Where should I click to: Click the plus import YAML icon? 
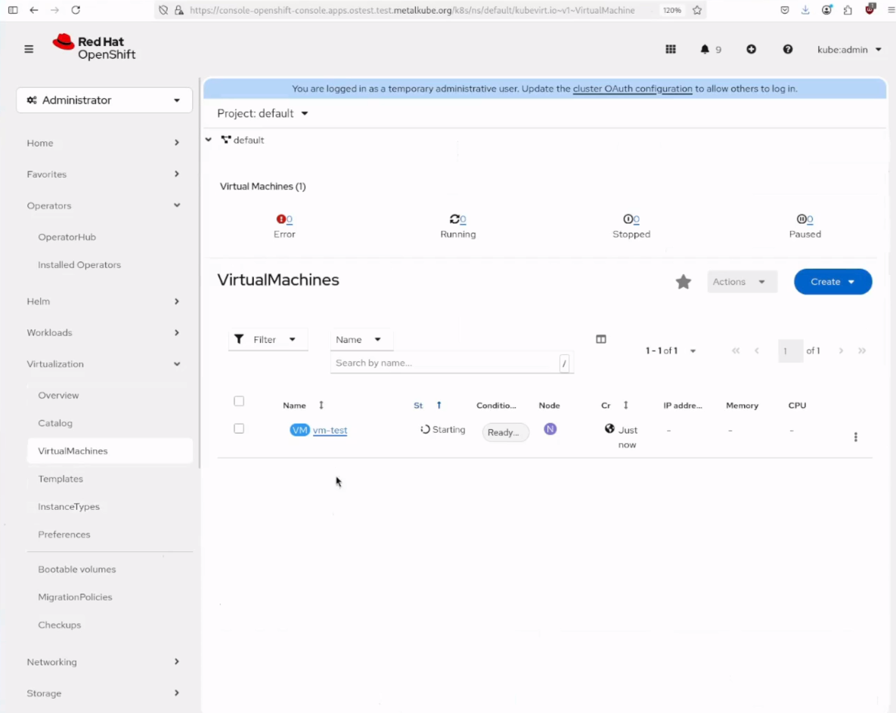tap(751, 49)
